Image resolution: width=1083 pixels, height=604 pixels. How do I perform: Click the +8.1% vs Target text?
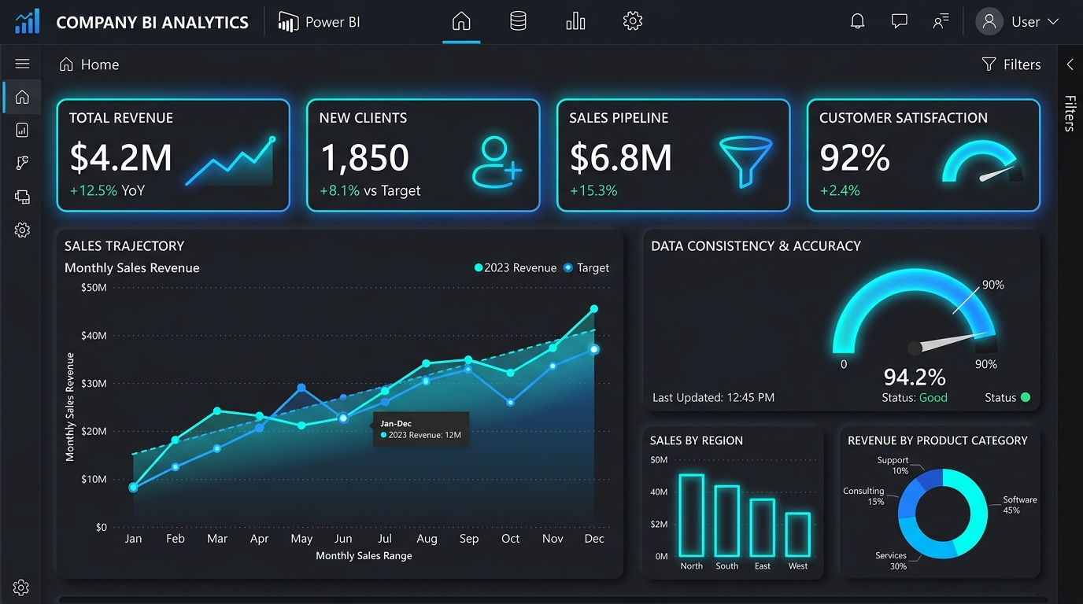tap(370, 190)
